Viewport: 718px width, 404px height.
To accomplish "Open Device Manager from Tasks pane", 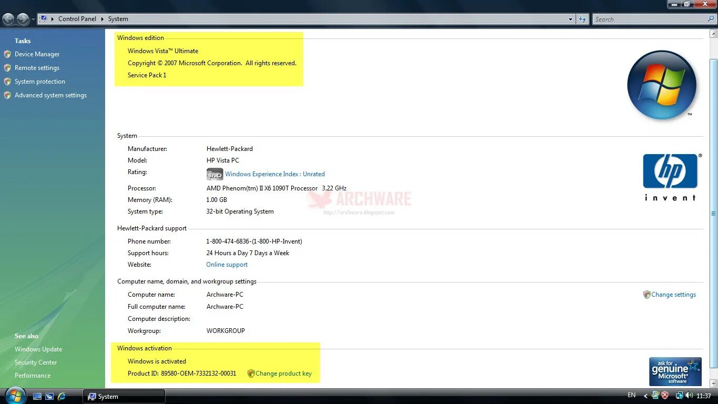I will tap(37, 54).
